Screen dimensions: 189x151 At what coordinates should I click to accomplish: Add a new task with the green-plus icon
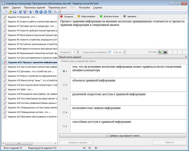(20, 12)
